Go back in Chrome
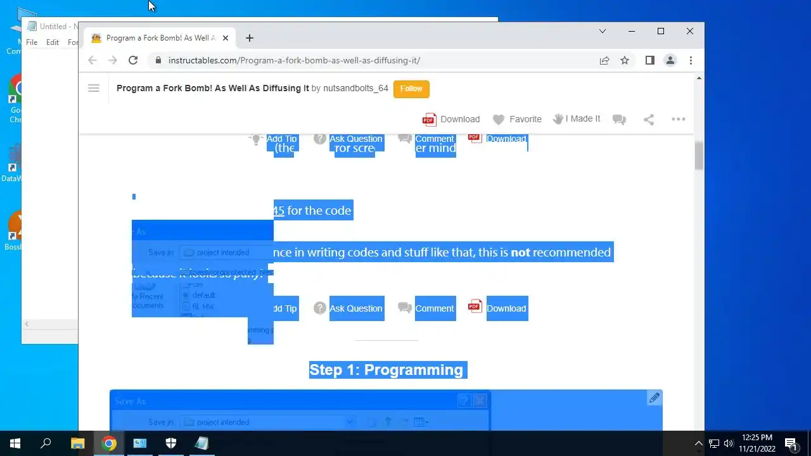 (93, 60)
